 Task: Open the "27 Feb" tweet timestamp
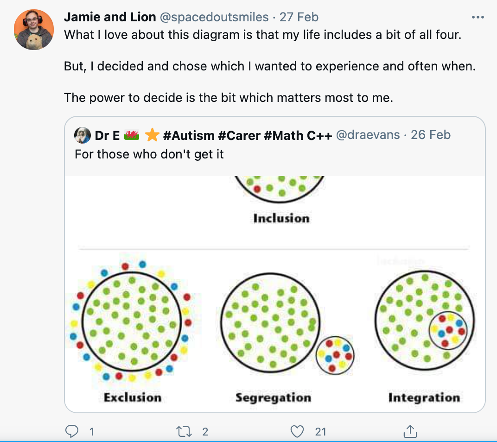pos(299,17)
